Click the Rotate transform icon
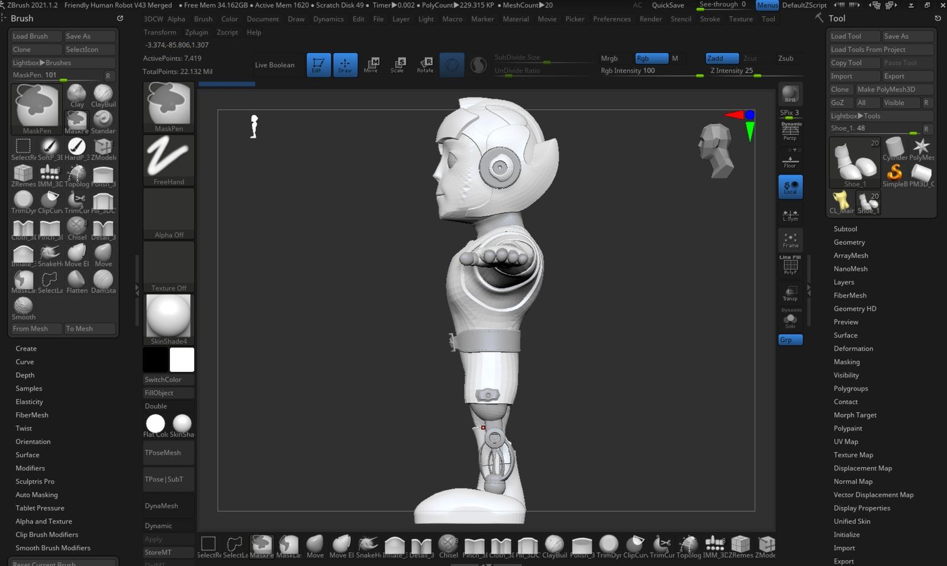 425,64
